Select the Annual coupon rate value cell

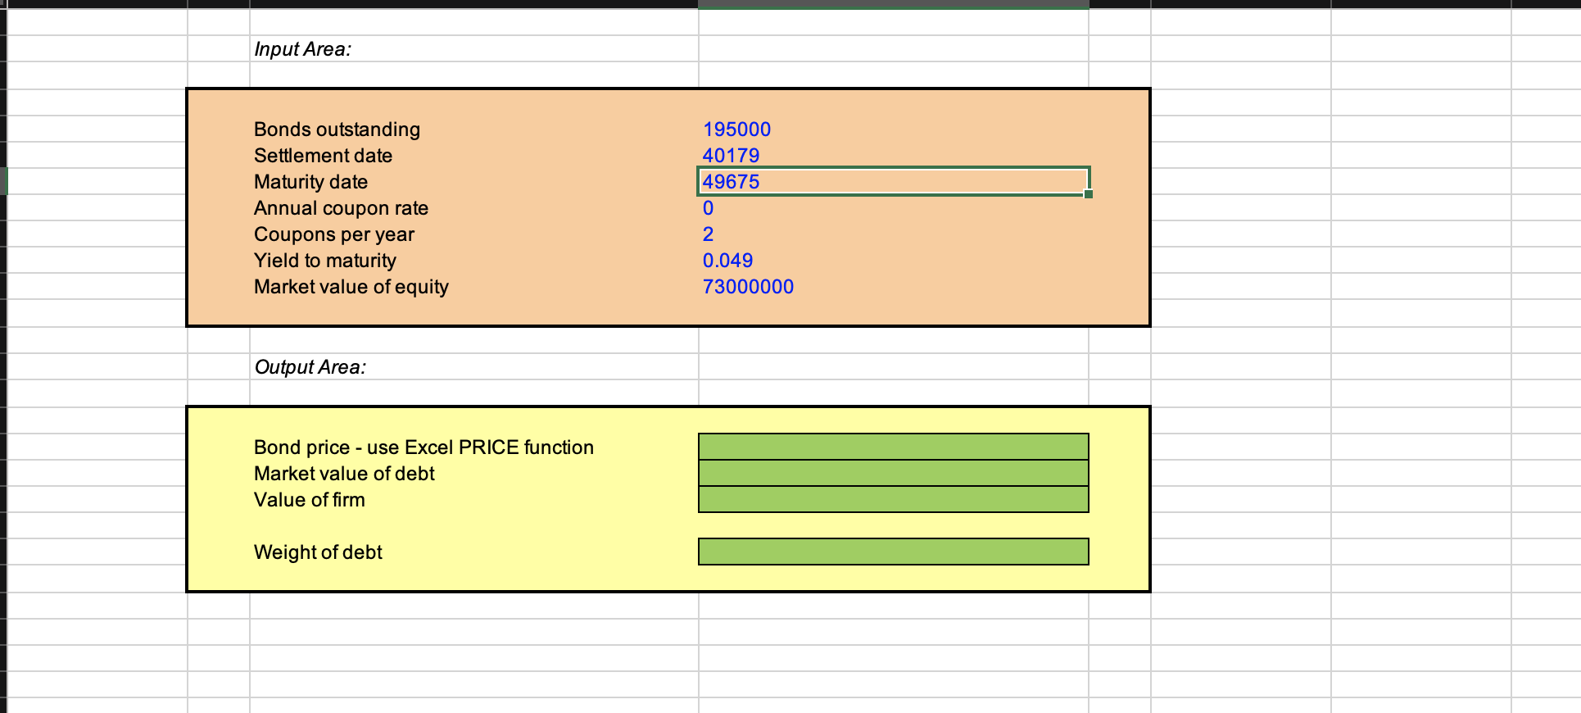click(x=893, y=208)
